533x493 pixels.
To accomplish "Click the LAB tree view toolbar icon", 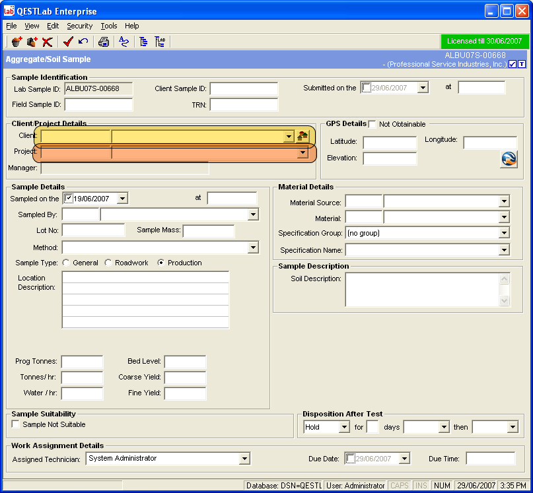I will 160,42.
